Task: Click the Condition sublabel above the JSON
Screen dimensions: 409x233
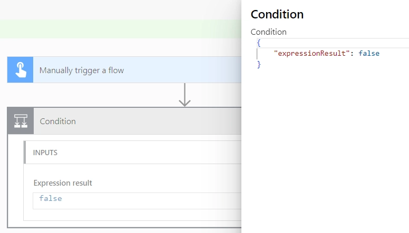Action: click(268, 32)
